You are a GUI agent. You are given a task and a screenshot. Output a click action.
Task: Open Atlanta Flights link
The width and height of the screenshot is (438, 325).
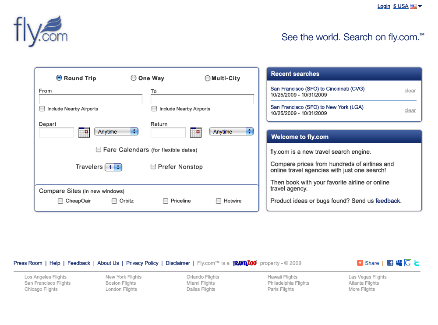point(364,283)
